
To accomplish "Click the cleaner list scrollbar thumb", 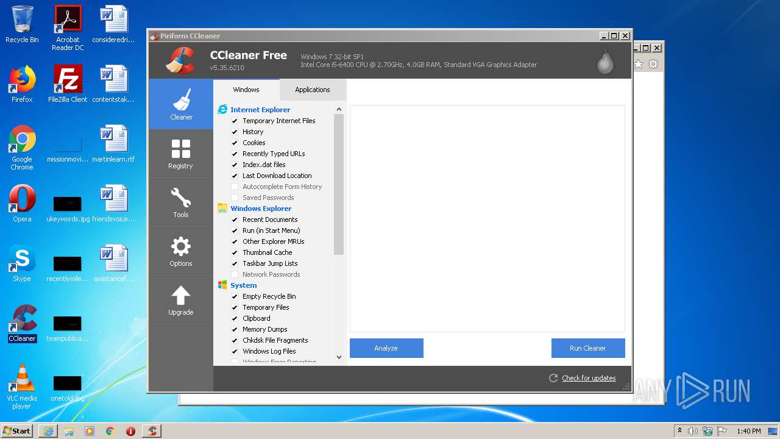I will pos(339,184).
